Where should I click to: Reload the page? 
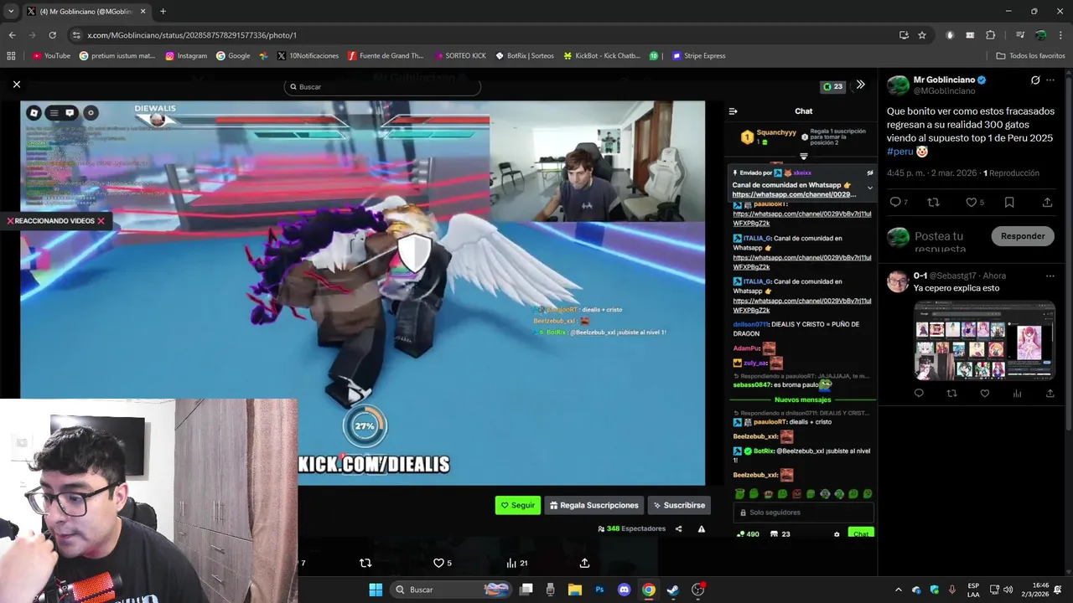pyautogui.click(x=52, y=35)
